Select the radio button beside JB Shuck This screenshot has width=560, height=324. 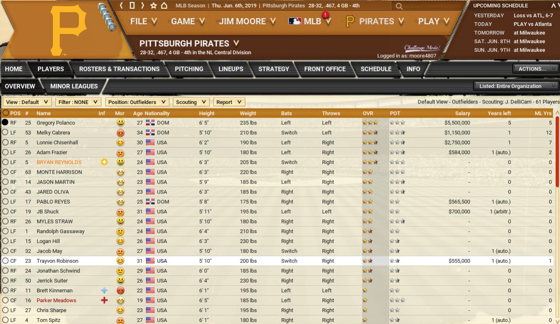click(x=5, y=212)
